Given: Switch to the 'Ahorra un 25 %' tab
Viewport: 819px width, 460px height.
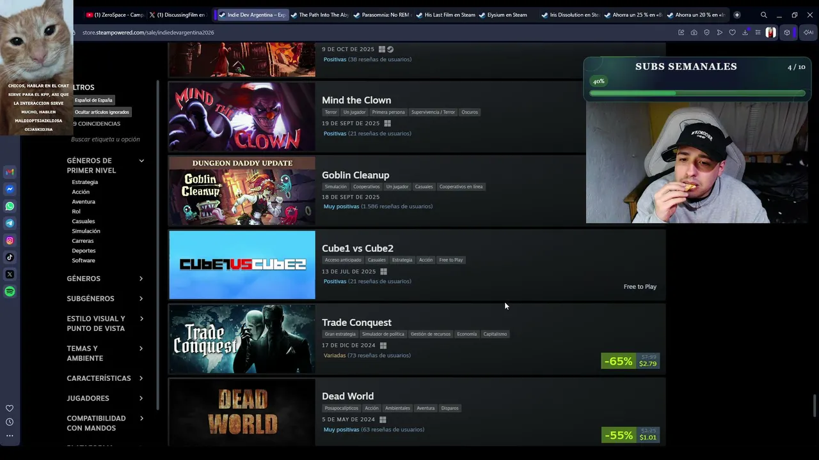Looking at the screenshot, I should point(632,15).
